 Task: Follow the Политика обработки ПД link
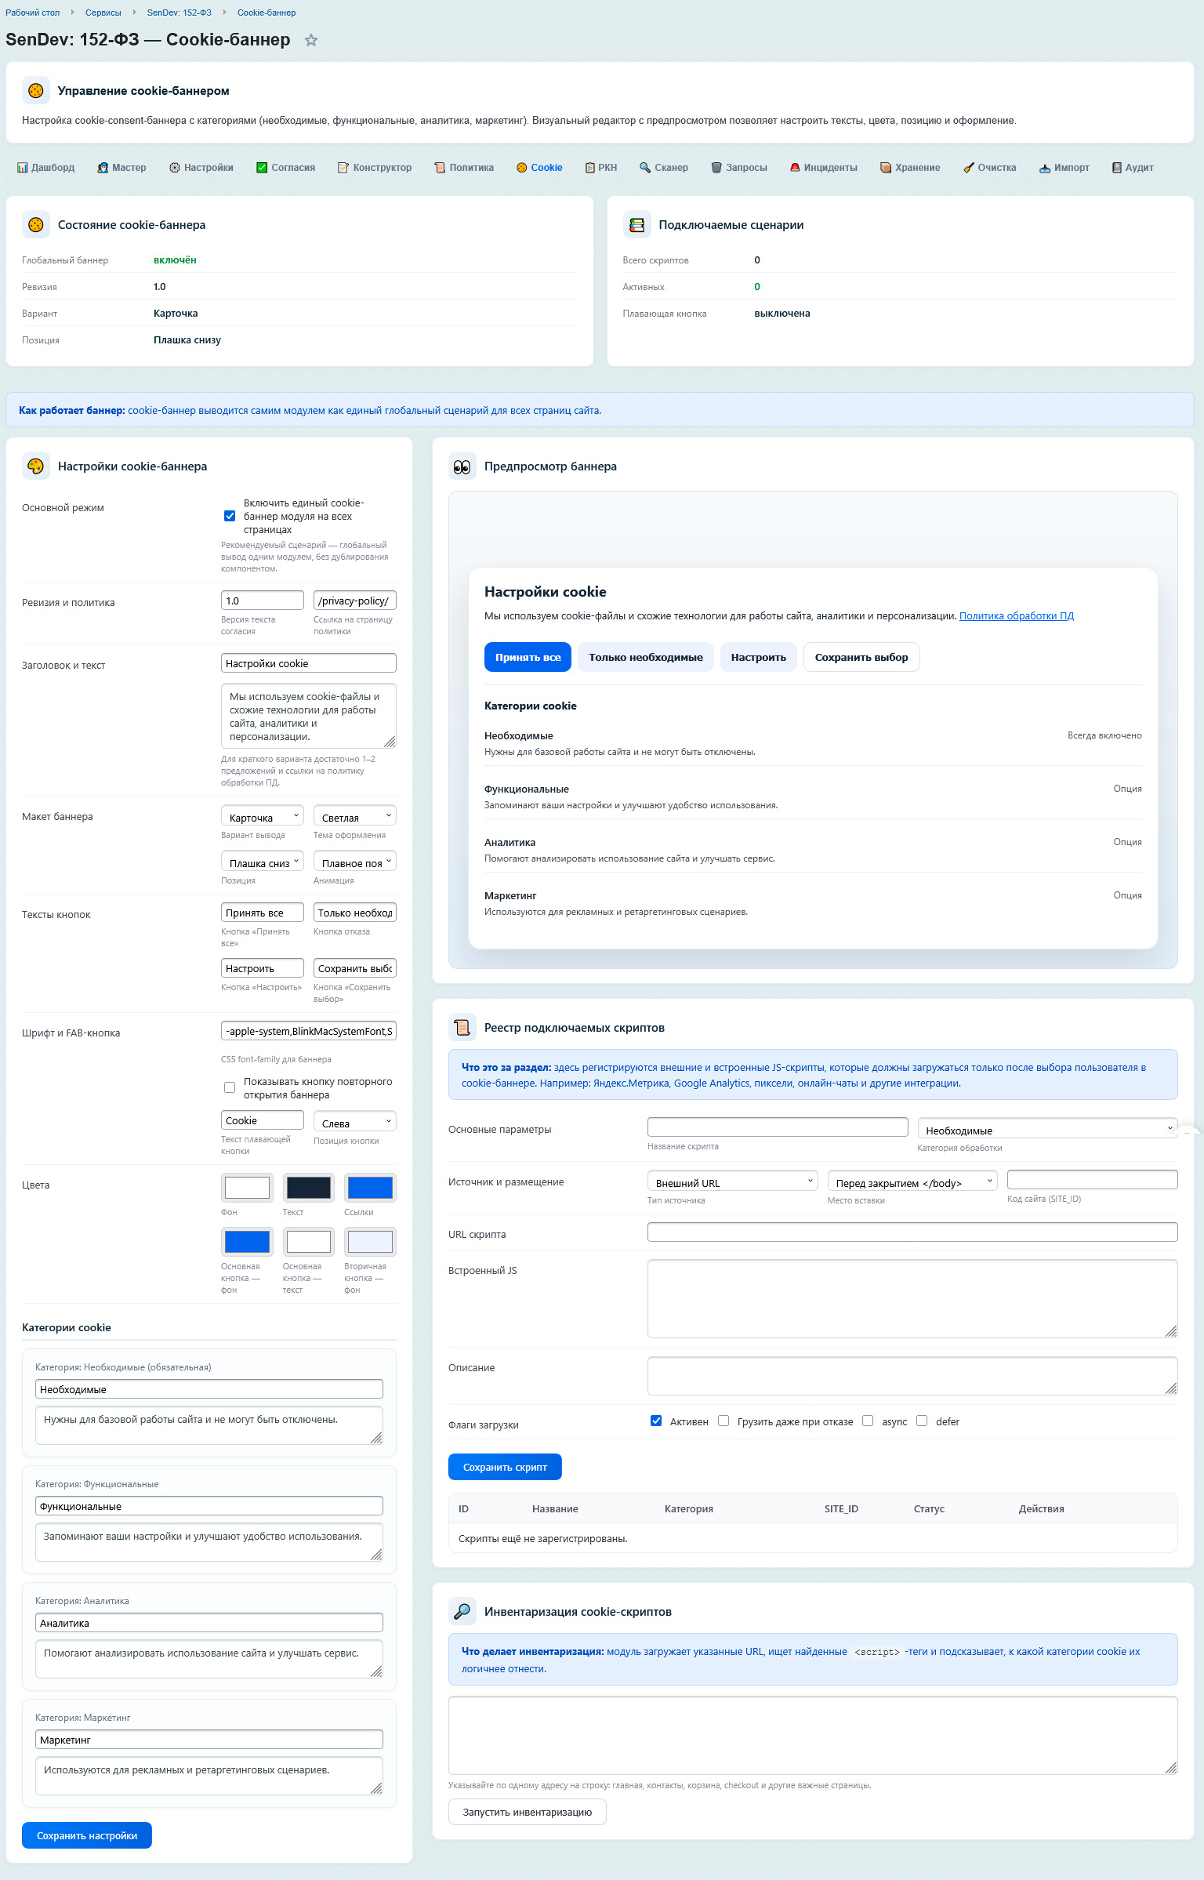coord(1016,615)
